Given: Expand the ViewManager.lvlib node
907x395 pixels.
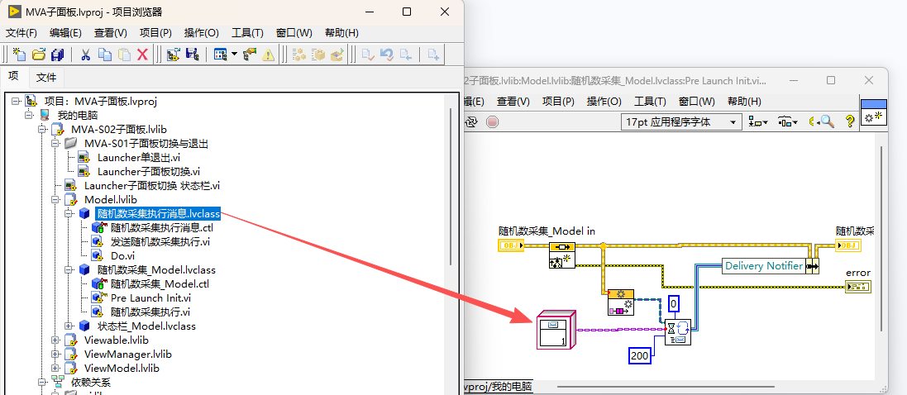Looking at the screenshot, I should click(57, 354).
